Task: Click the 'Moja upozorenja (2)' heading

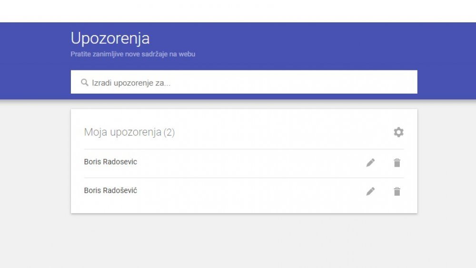Action: pyautogui.click(x=129, y=132)
